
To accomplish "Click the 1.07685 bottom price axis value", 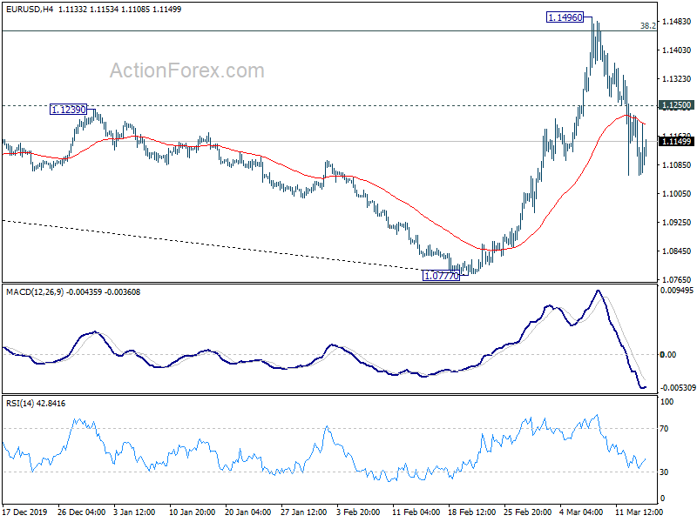I will point(676,279).
